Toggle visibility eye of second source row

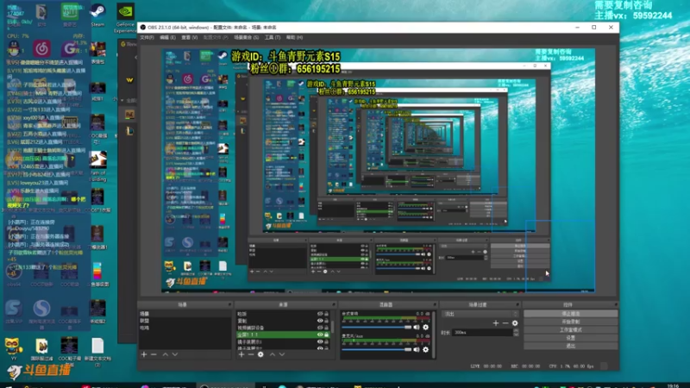click(x=320, y=321)
